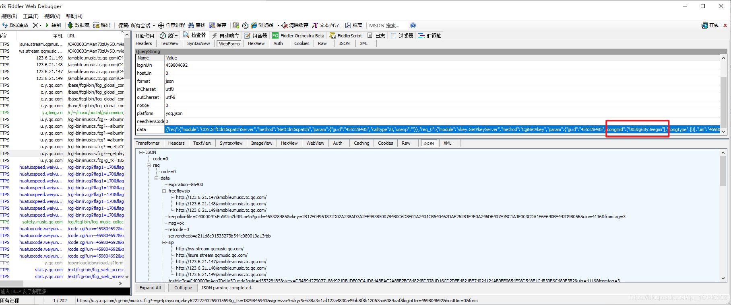
Task: Toggle the Decode (解码) button
Action: tap(102, 25)
